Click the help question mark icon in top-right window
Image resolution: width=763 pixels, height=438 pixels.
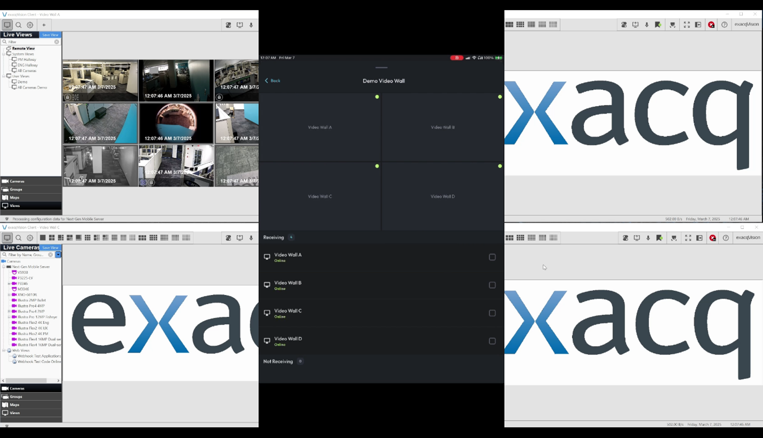click(724, 25)
